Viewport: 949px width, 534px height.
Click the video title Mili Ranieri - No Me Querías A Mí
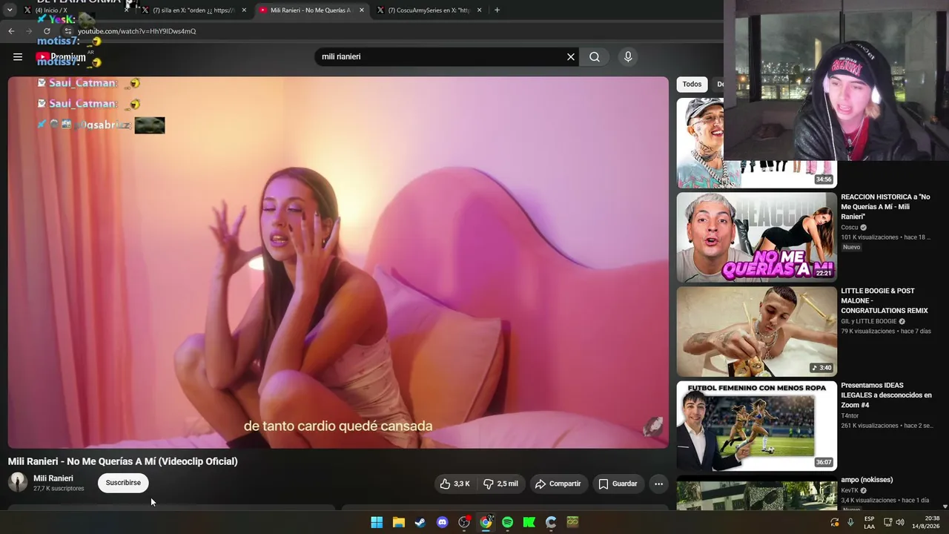point(123,461)
